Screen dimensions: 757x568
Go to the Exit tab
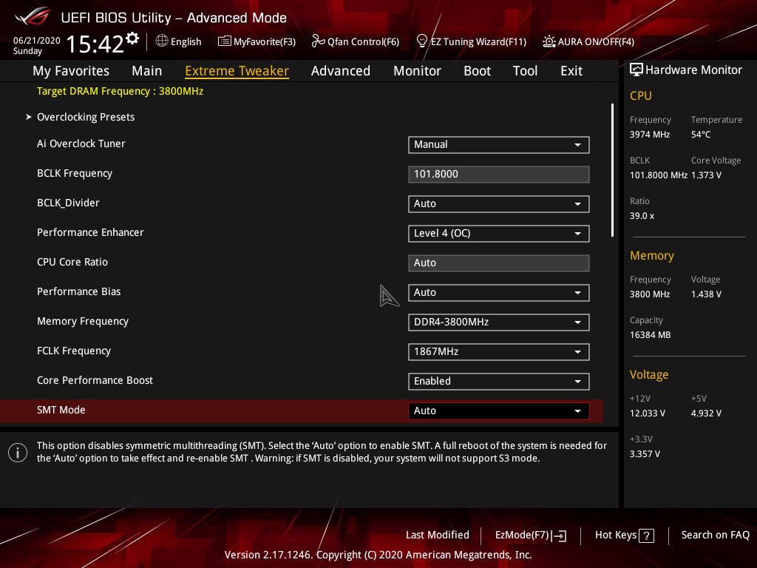[571, 71]
